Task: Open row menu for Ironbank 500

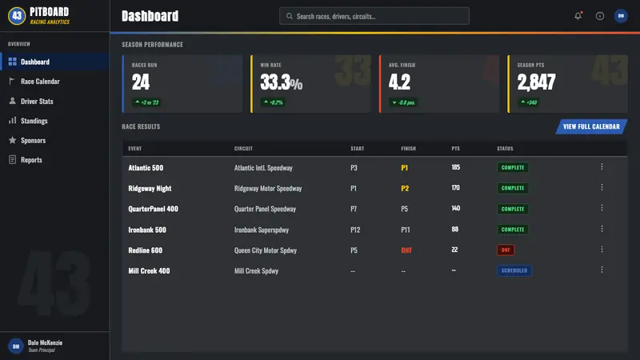Action: [x=602, y=229]
